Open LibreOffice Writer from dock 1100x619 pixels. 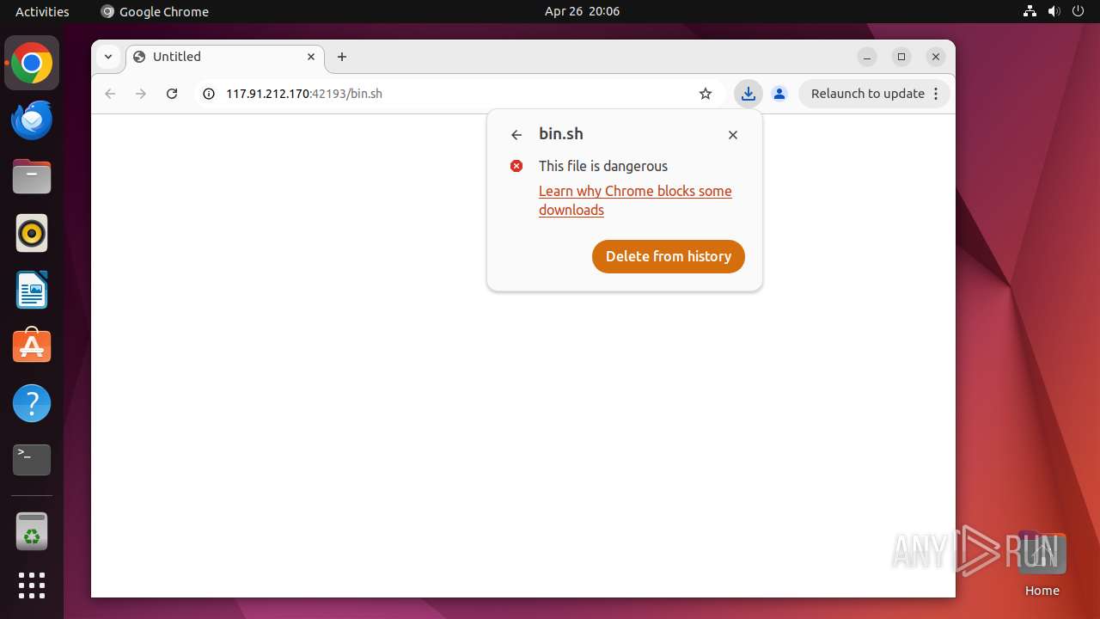click(x=32, y=290)
